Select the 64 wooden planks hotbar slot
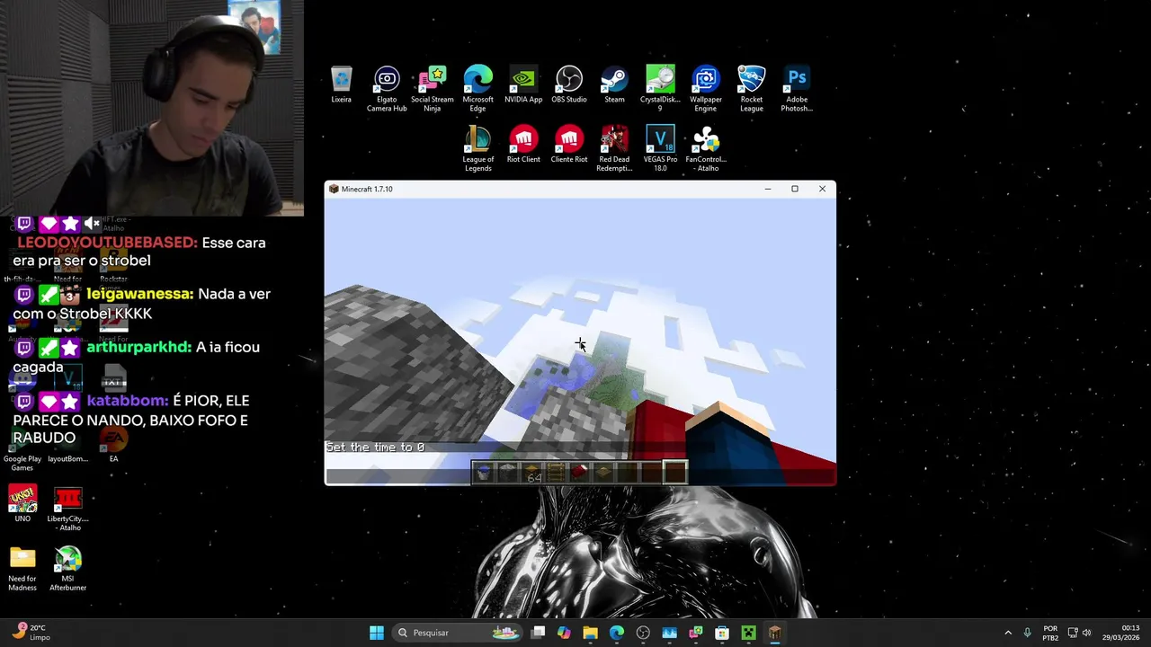 (531, 472)
